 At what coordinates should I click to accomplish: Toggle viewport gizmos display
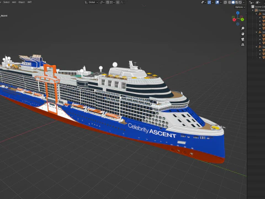tap(209, 2)
